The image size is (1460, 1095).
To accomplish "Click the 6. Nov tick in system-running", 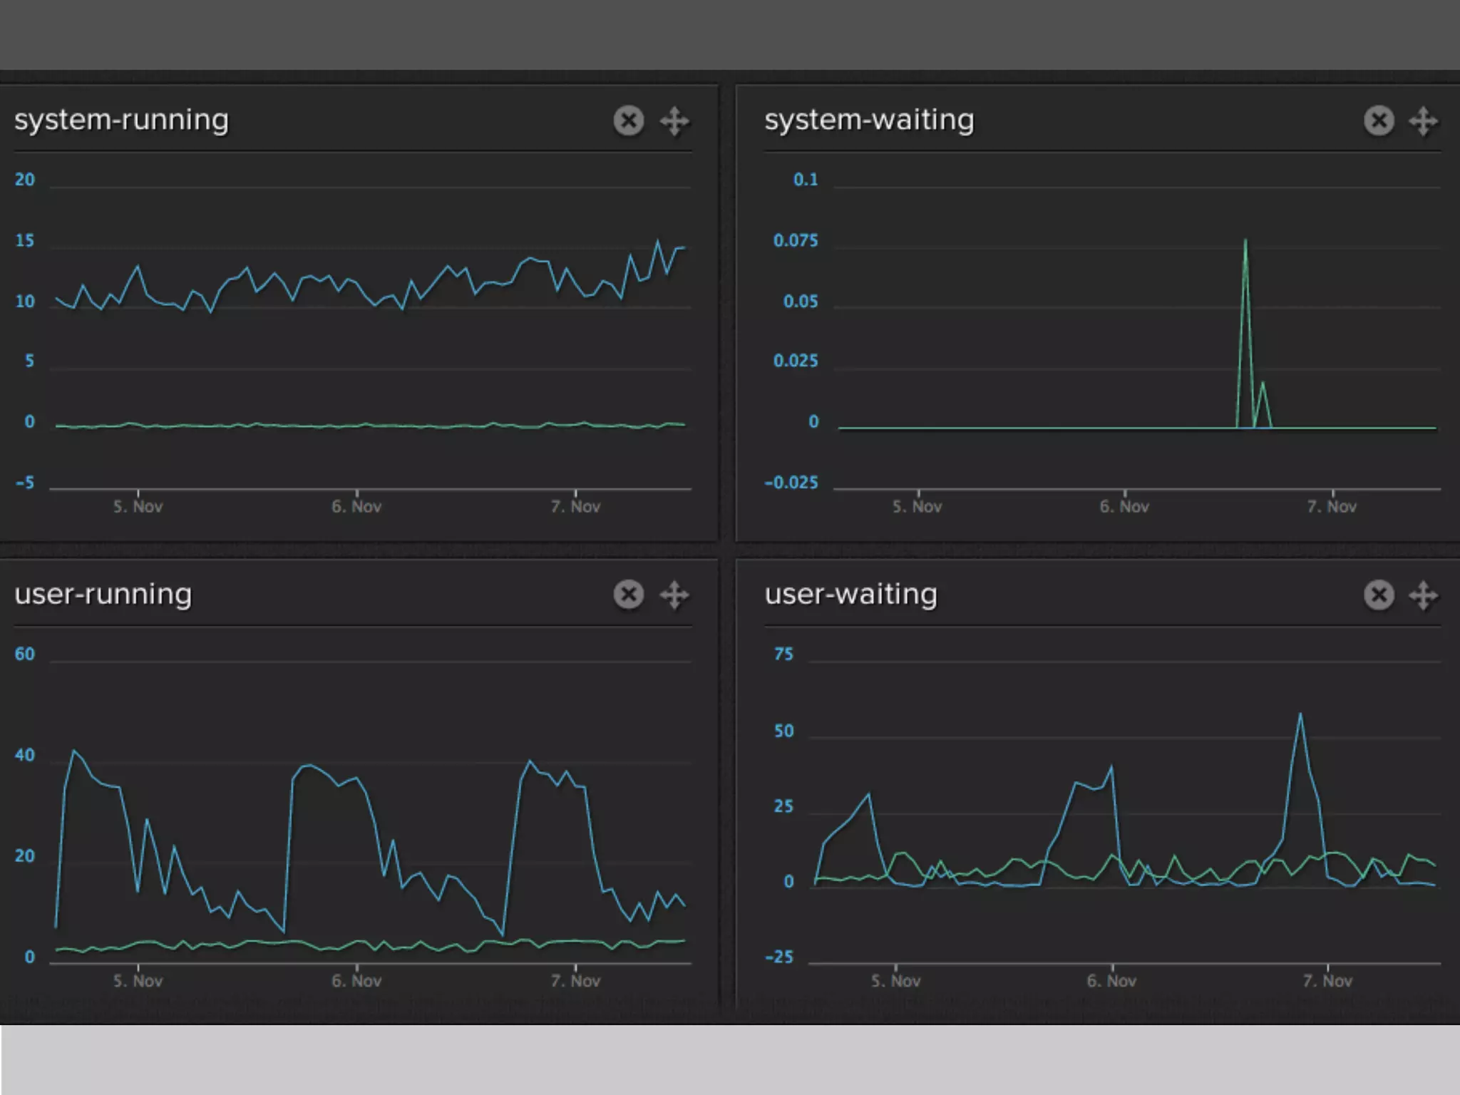I will coord(356,506).
